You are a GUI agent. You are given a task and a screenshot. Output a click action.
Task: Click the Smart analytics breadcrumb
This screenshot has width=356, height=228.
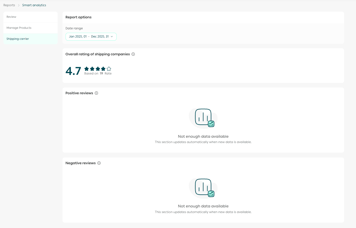point(34,5)
